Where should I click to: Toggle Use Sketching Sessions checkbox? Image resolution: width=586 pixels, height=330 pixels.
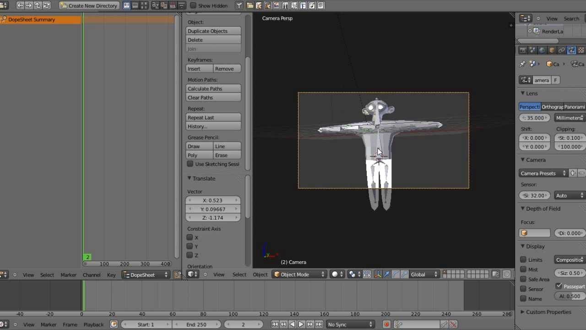[190, 164]
